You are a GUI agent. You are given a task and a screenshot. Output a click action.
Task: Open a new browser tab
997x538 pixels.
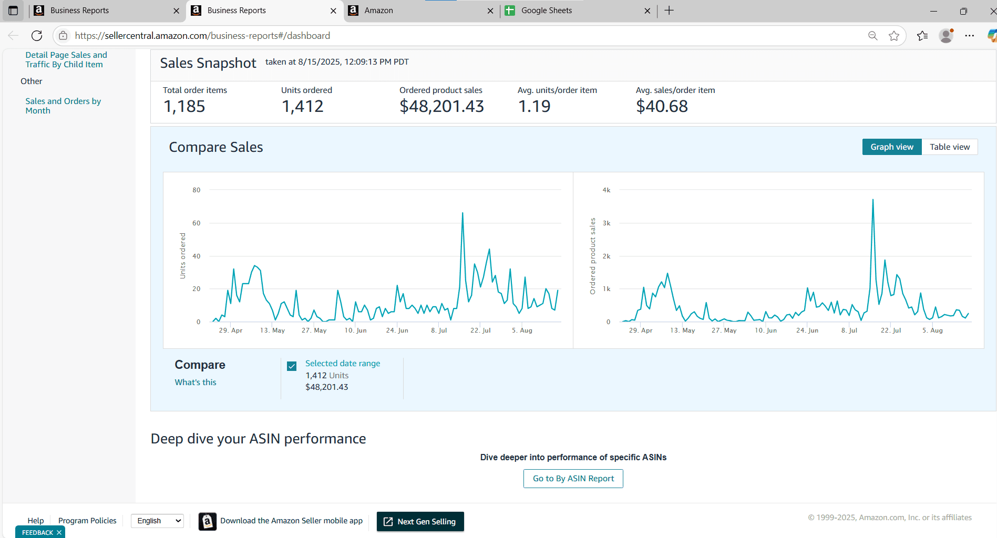coord(669,11)
